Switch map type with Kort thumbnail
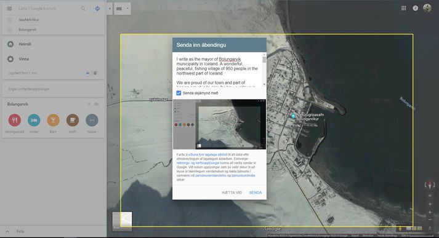Image resolution: width=439 pixels, height=238 pixels. point(122,221)
